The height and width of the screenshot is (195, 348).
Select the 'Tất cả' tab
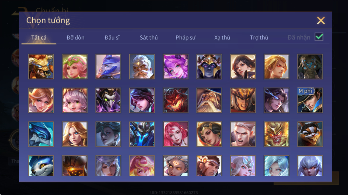39,38
